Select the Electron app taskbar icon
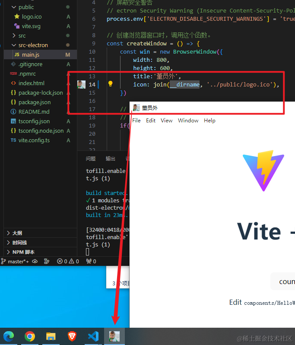The width and height of the screenshot is (295, 345). [x=114, y=336]
